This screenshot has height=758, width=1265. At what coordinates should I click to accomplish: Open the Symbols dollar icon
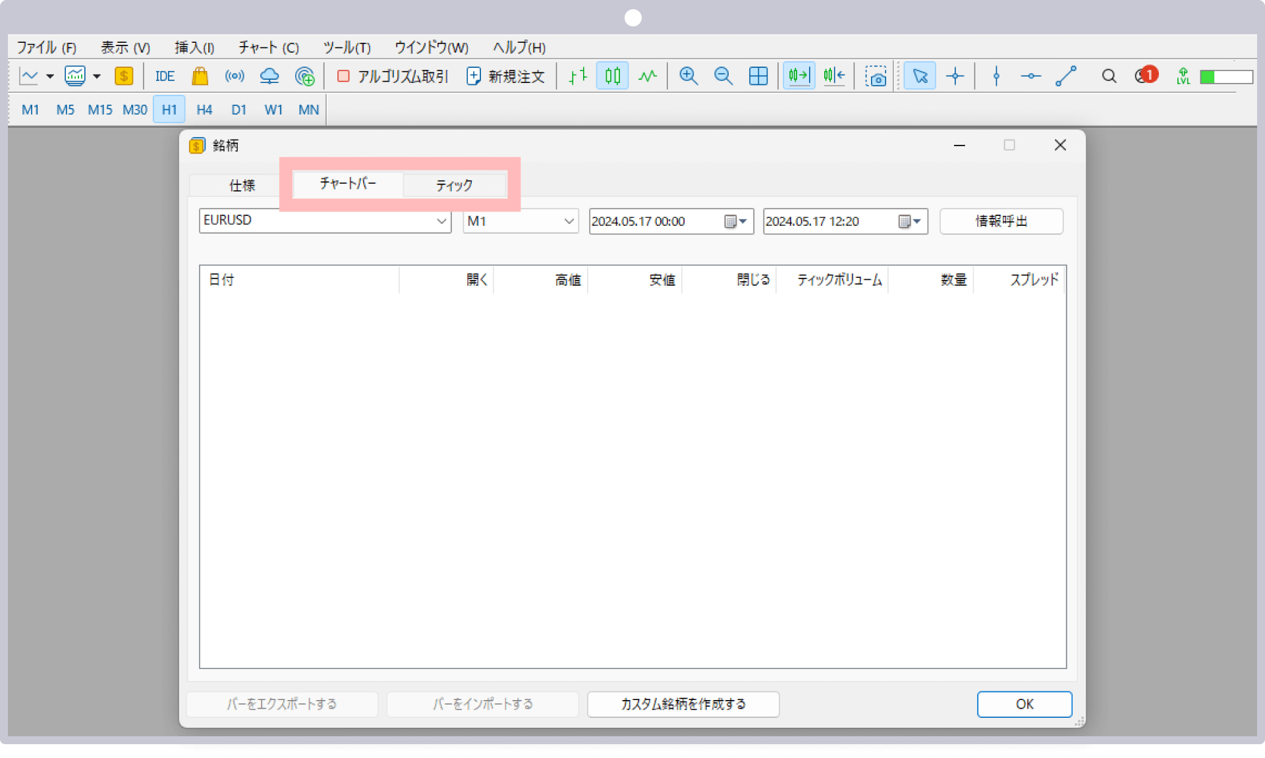pyautogui.click(x=123, y=76)
